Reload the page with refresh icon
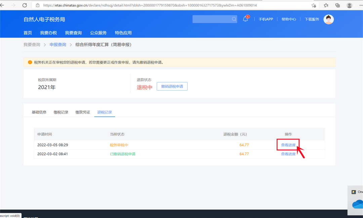This screenshot has height=218, width=363. [x=25, y=5]
